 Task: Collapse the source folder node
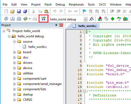pyautogui.click(x=14, y=42)
